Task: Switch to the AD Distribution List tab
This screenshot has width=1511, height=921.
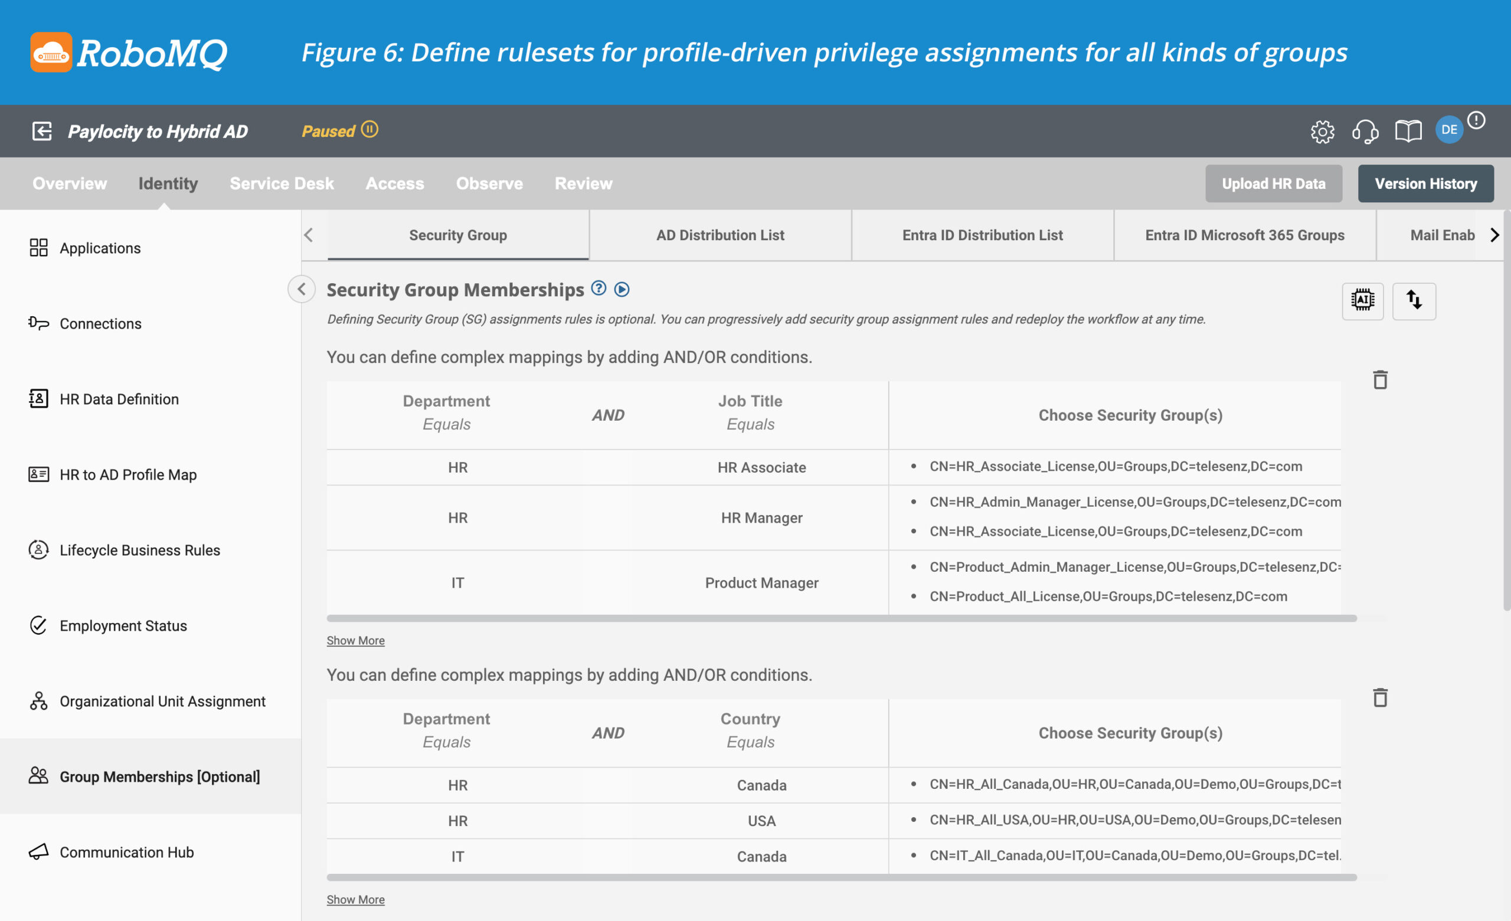Action: click(720, 235)
